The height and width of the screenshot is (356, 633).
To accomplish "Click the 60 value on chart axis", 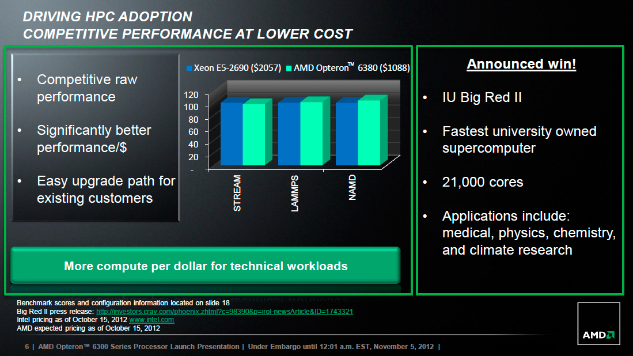I will pos(194,131).
